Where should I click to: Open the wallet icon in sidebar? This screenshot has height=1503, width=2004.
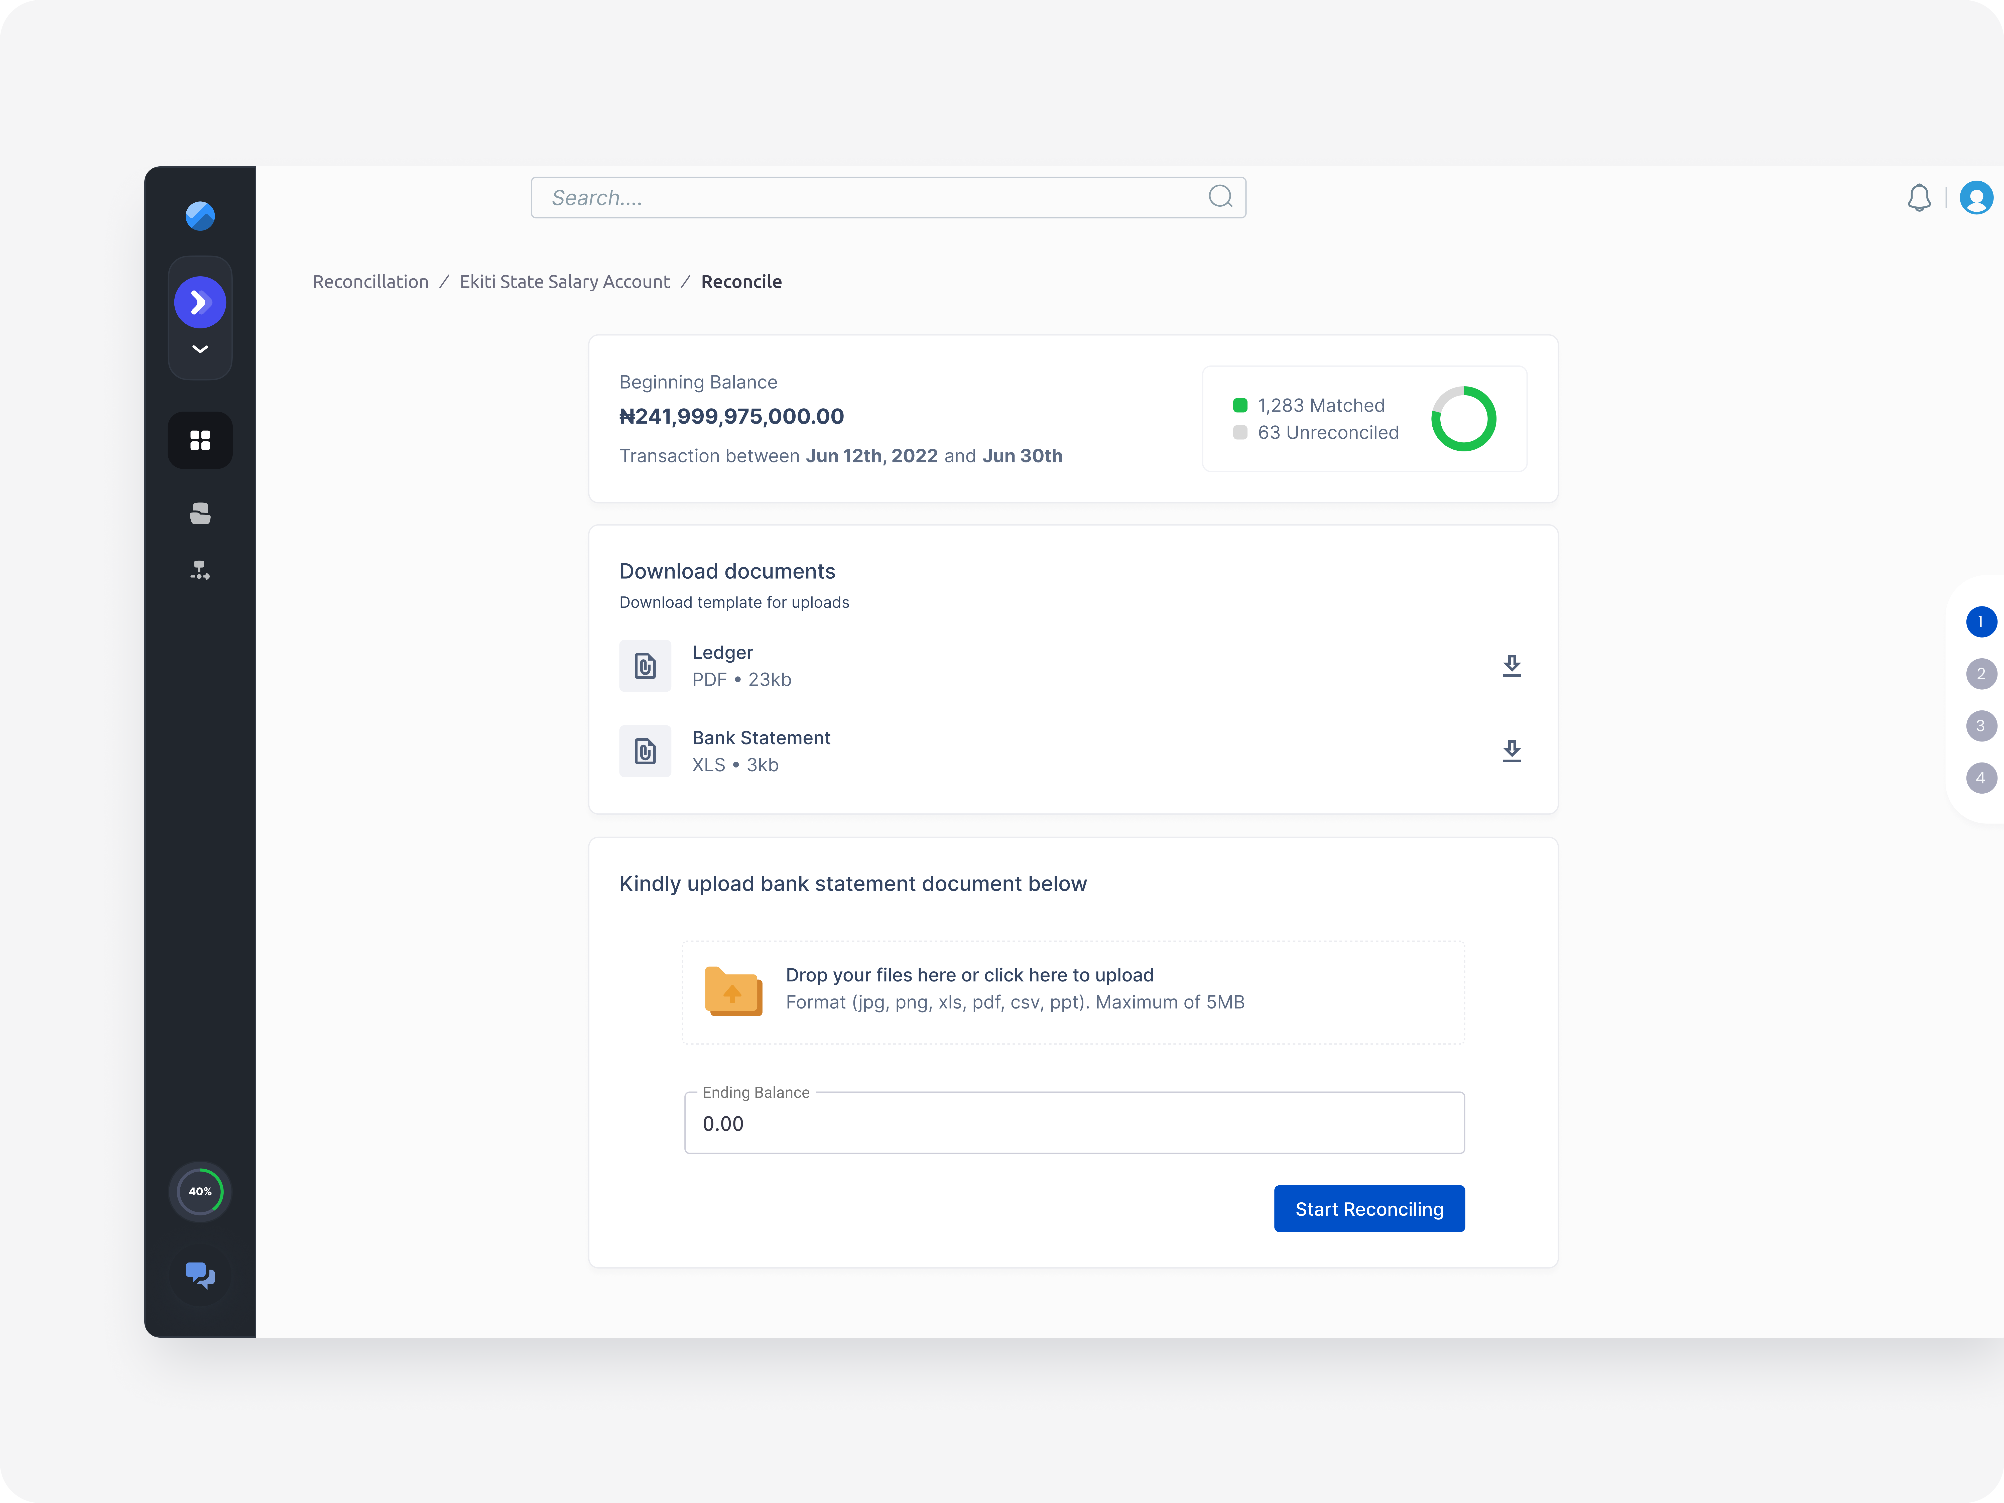200,514
